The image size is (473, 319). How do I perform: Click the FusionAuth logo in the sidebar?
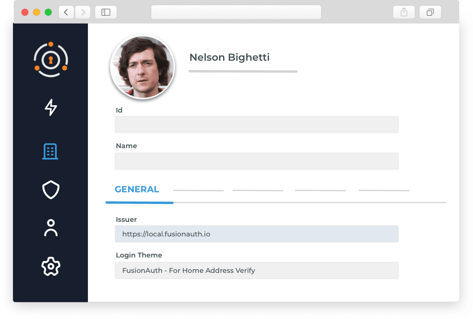[x=51, y=59]
